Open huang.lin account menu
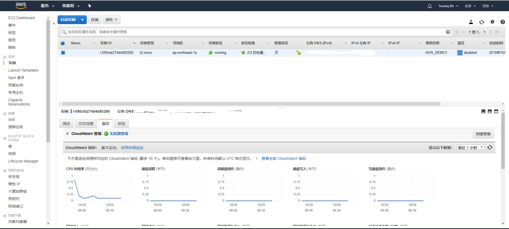 [448, 6]
